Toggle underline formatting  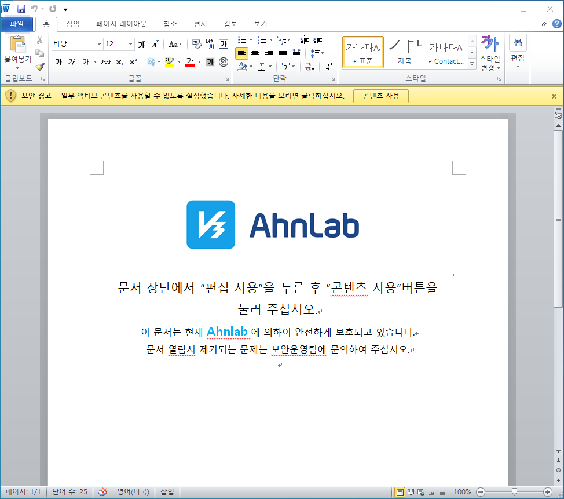(85, 62)
